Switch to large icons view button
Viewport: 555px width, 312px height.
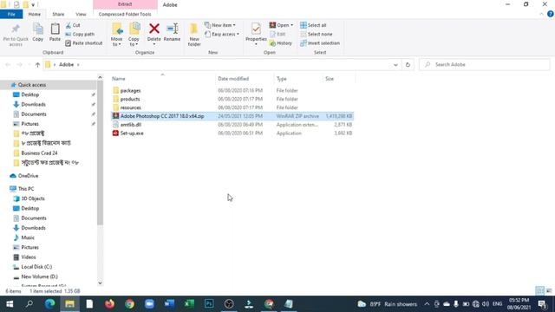548,291
